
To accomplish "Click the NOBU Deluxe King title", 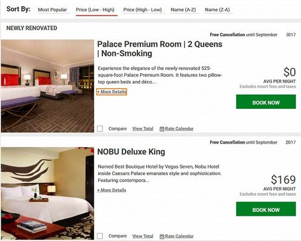I will coord(131,152).
